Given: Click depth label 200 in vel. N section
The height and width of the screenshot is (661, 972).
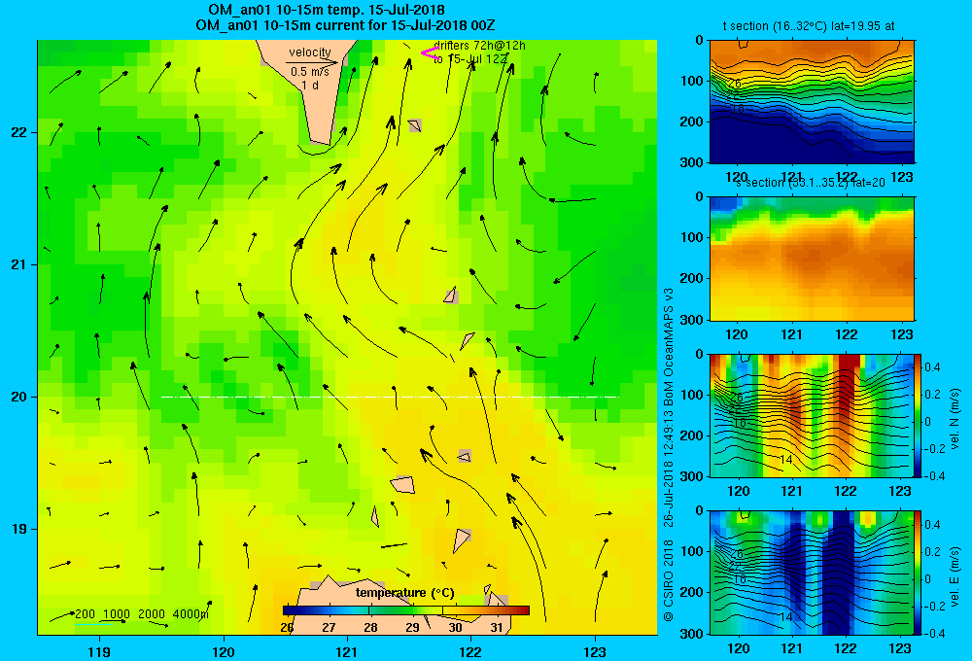Looking at the screenshot, I should 692,435.
